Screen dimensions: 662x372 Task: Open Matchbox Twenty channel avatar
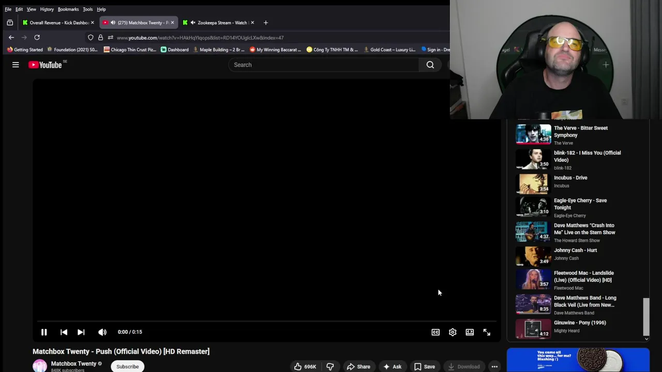coord(40,366)
